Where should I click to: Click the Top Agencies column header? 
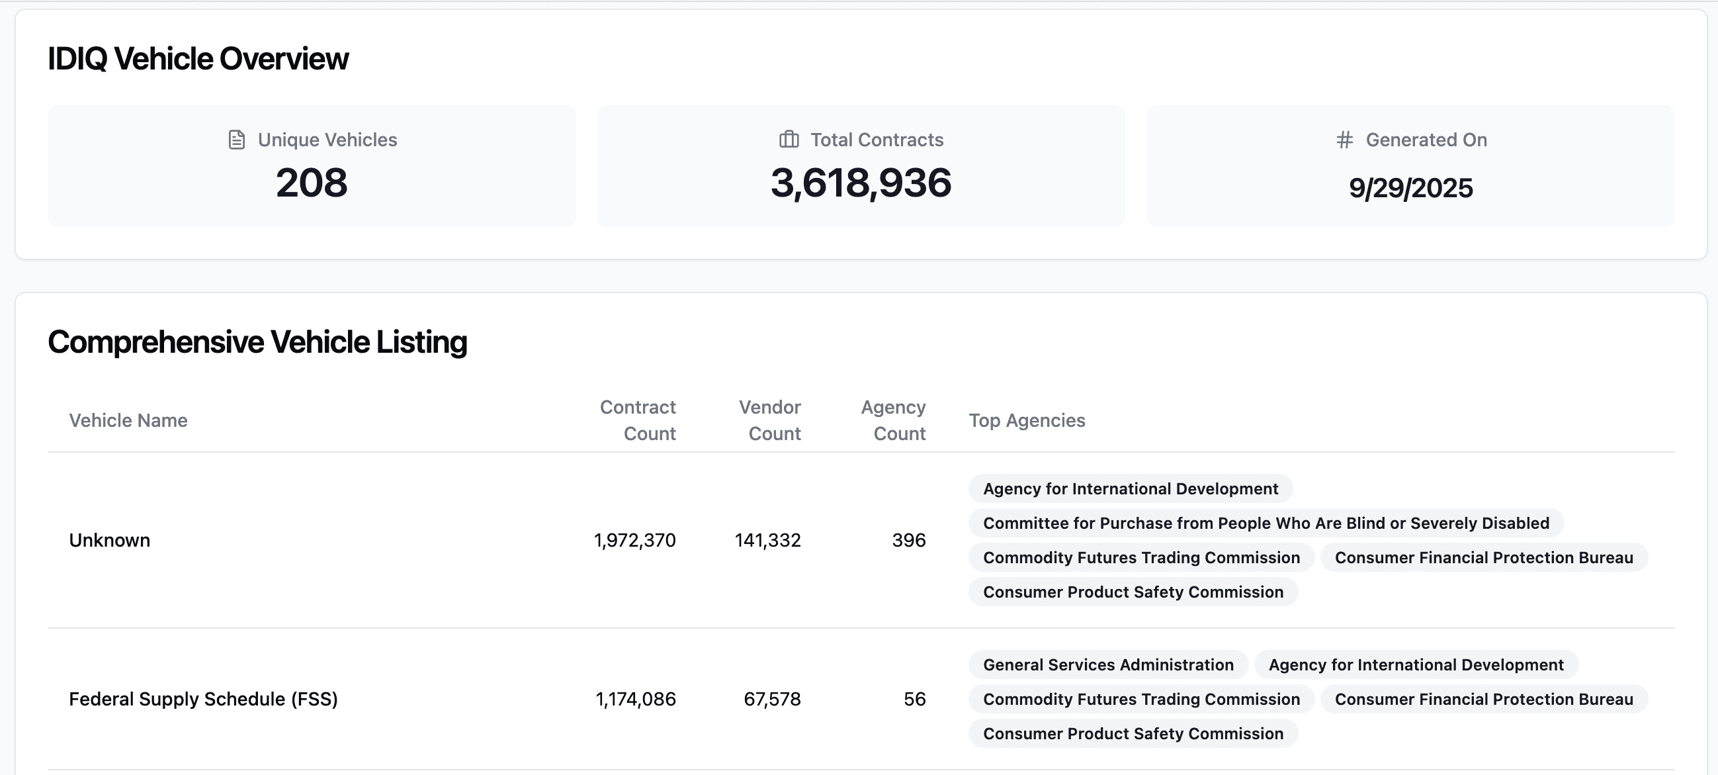tap(1027, 420)
